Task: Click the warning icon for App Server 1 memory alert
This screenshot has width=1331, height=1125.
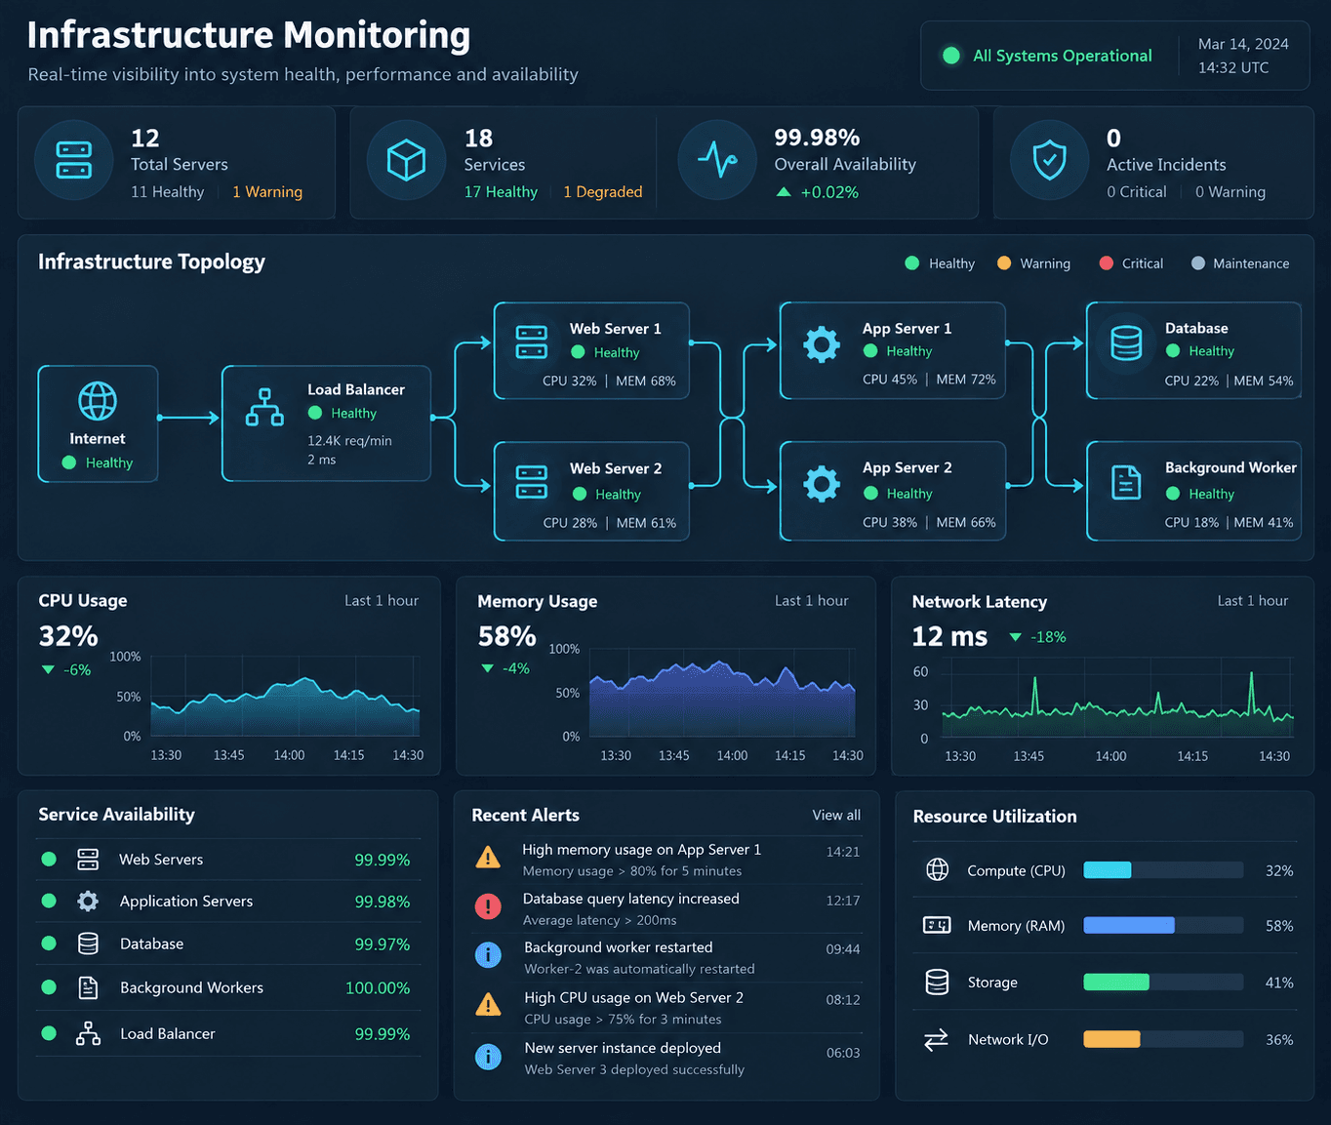Action: (488, 858)
